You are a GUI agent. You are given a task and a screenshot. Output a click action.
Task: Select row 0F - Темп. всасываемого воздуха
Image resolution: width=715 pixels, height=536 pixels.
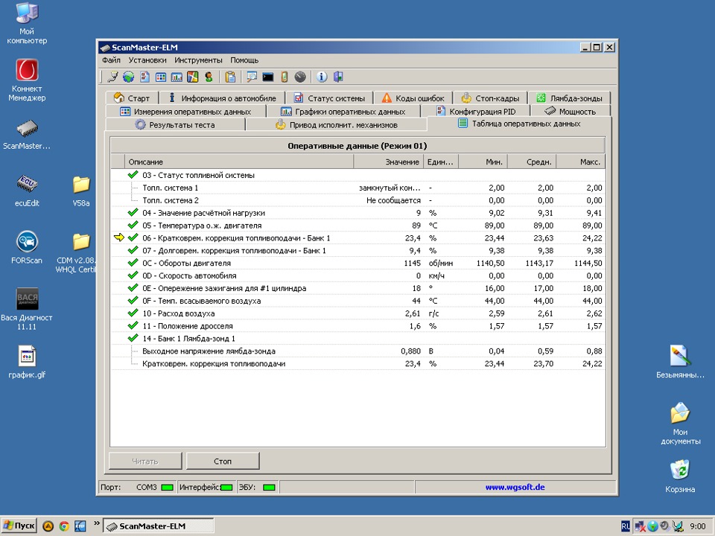[358, 301]
